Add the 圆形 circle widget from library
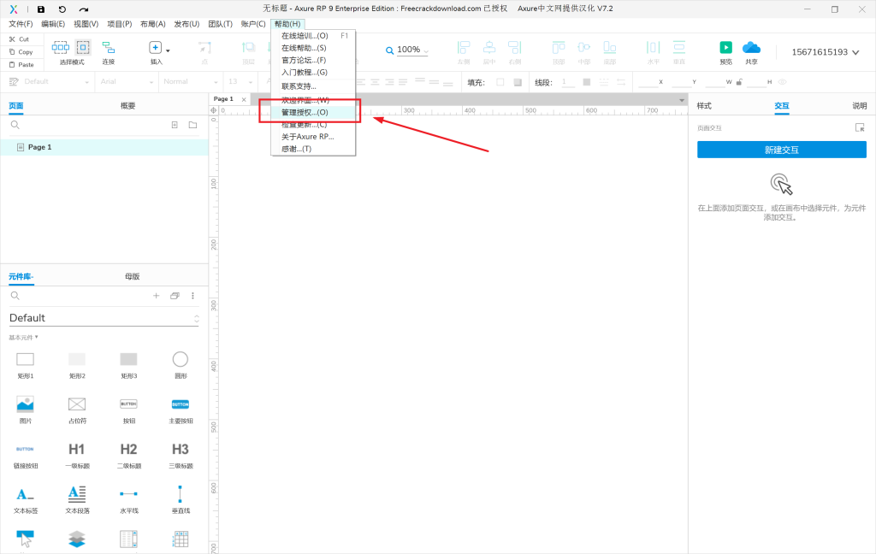The width and height of the screenshot is (876, 554). [x=180, y=359]
